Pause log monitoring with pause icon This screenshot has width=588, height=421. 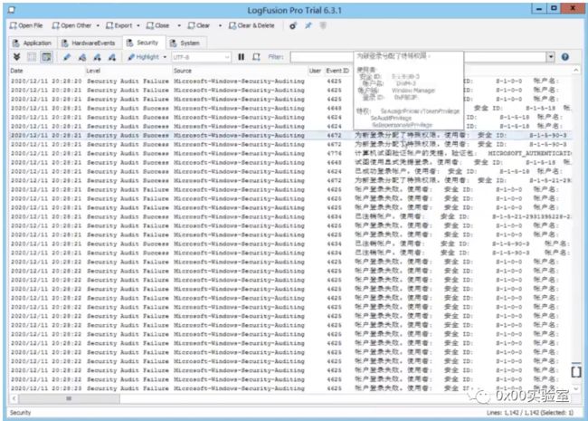pyautogui.click(x=242, y=57)
